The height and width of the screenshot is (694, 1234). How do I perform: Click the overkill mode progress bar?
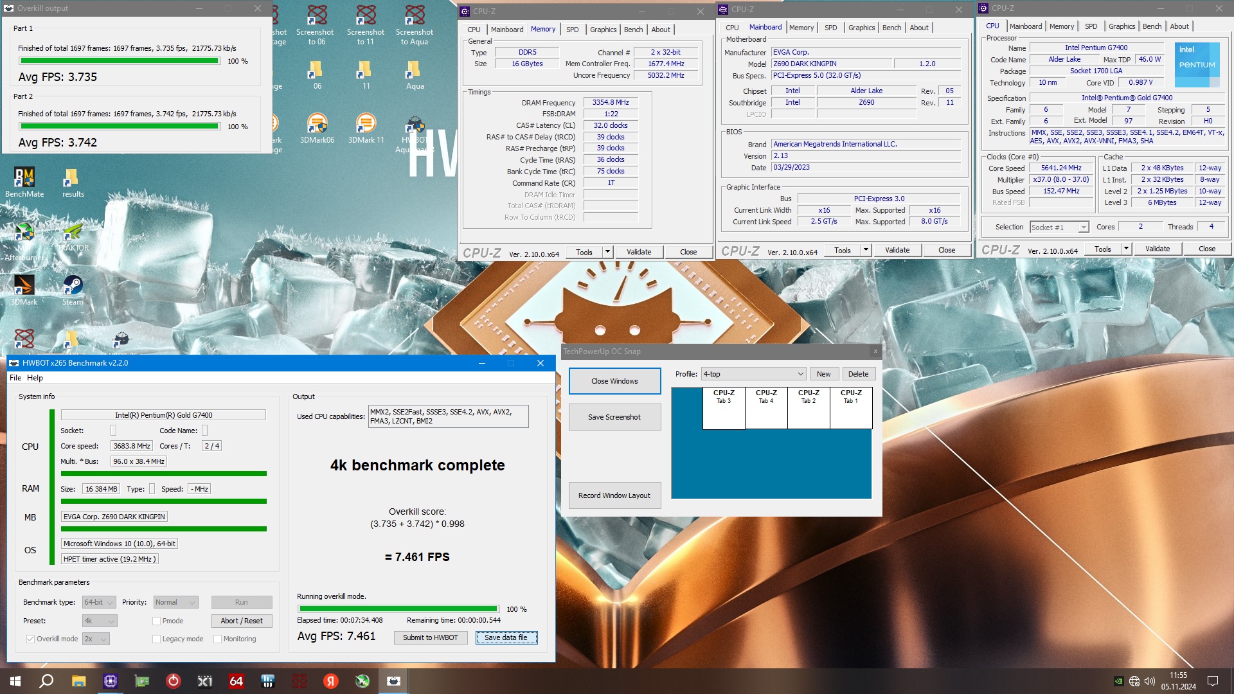[398, 609]
